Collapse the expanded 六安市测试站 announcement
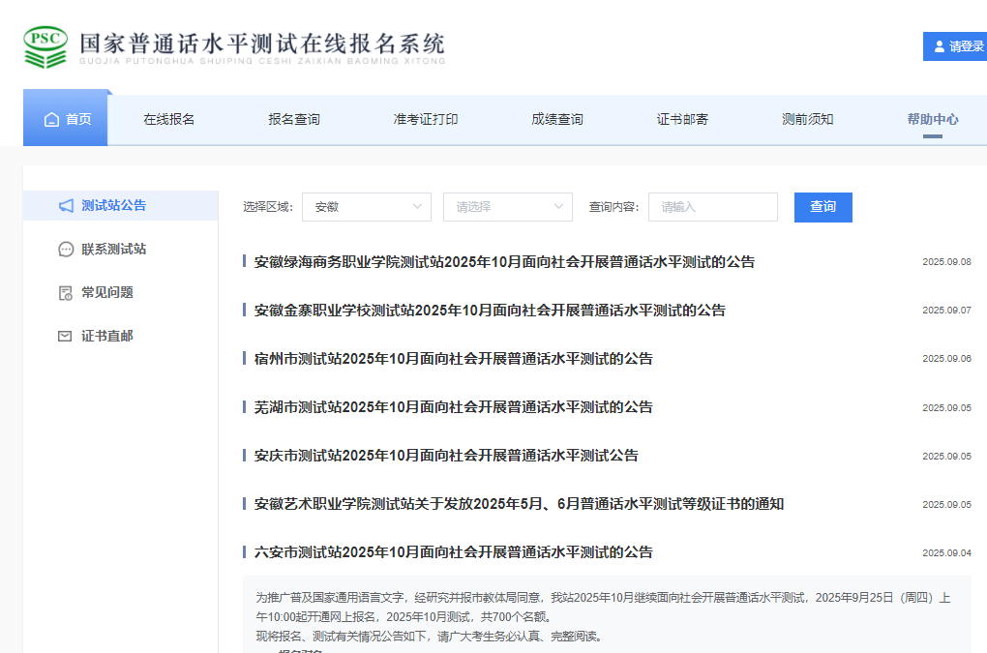 (x=453, y=552)
